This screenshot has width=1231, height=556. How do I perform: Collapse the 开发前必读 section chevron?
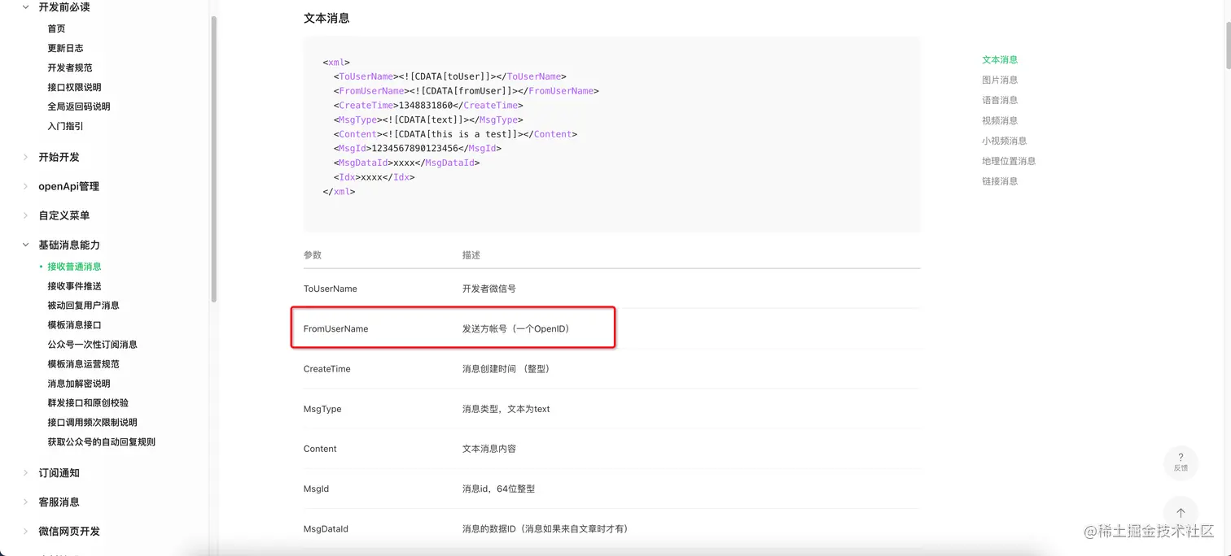tap(25, 7)
